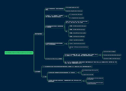Select 'I have been to Guilin' example node
This screenshot has height=91, width=126.
[112, 58]
